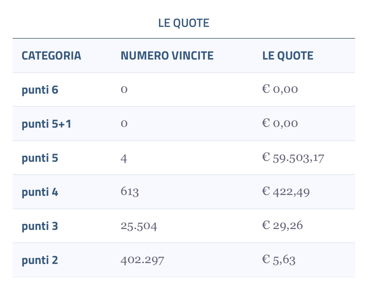Select the CATEGORIA column header
This screenshot has width=368, height=290.
click(51, 56)
